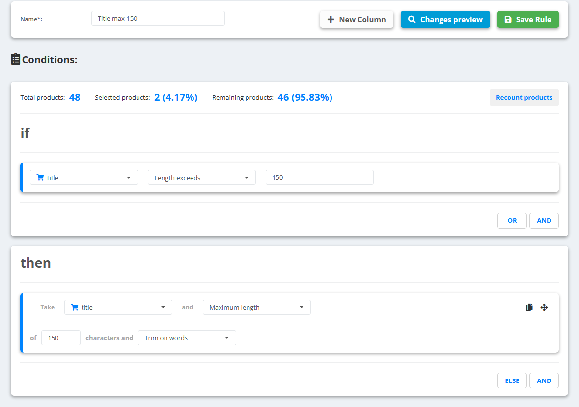Viewport: 579px width, 407px height.
Task: Click Recount products
Action: (524, 97)
